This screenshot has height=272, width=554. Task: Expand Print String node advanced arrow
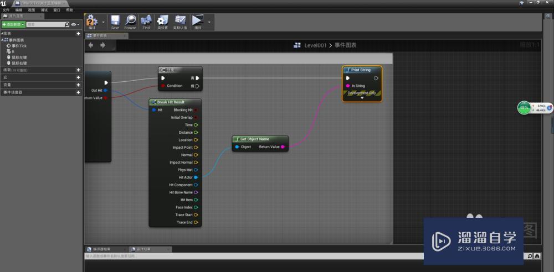[362, 98]
